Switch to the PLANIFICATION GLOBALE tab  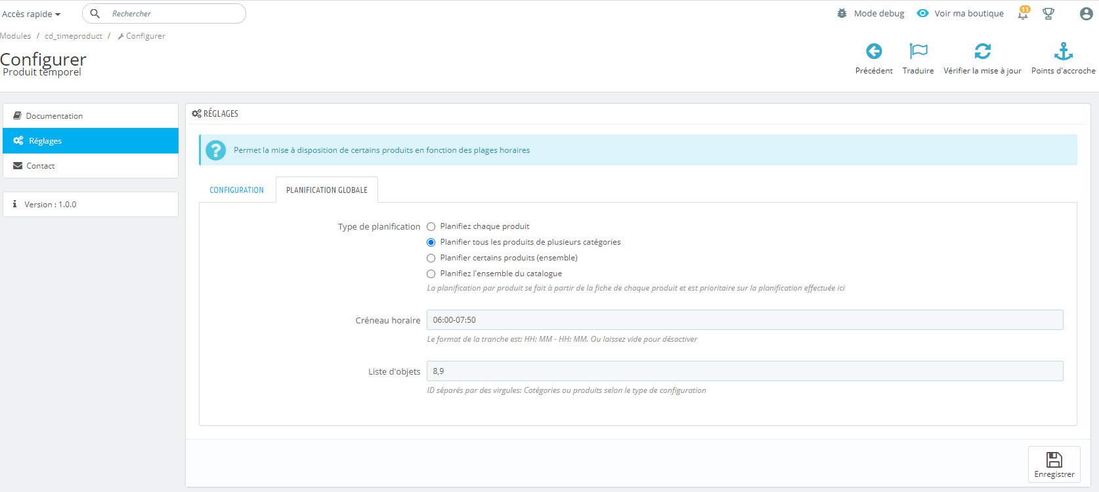pos(327,190)
